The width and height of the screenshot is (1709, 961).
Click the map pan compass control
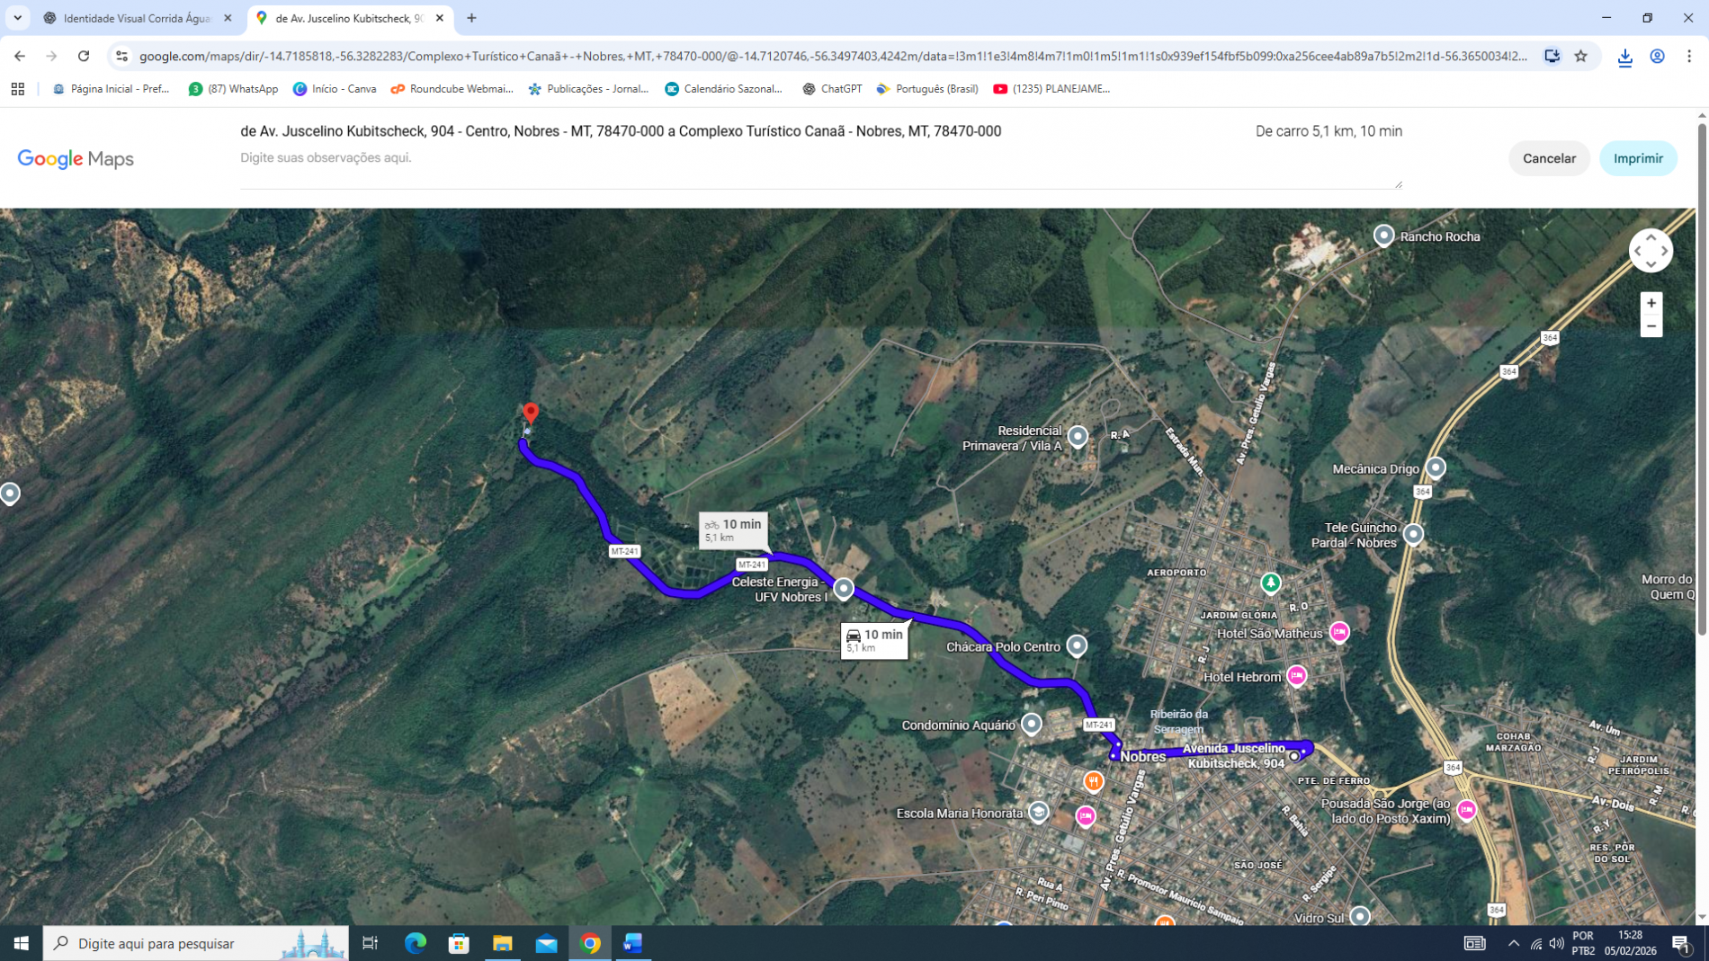pos(1651,251)
